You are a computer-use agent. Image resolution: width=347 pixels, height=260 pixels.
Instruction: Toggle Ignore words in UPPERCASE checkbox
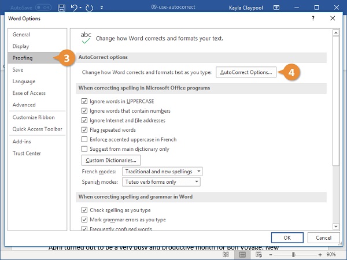(84, 101)
